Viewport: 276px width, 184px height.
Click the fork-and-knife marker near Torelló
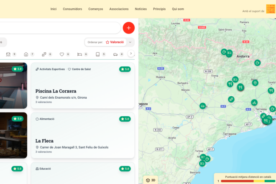(x=271, y=91)
